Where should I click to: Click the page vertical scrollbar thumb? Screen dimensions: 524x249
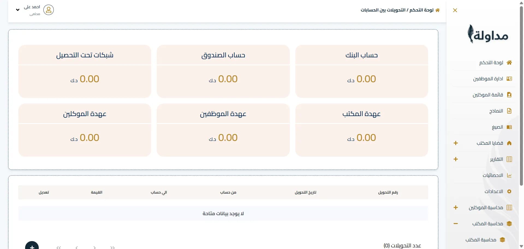tap(521, 96)
